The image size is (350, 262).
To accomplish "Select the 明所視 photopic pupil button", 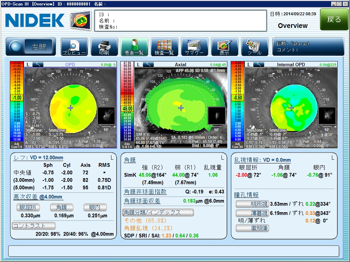I will click(252, 204).
